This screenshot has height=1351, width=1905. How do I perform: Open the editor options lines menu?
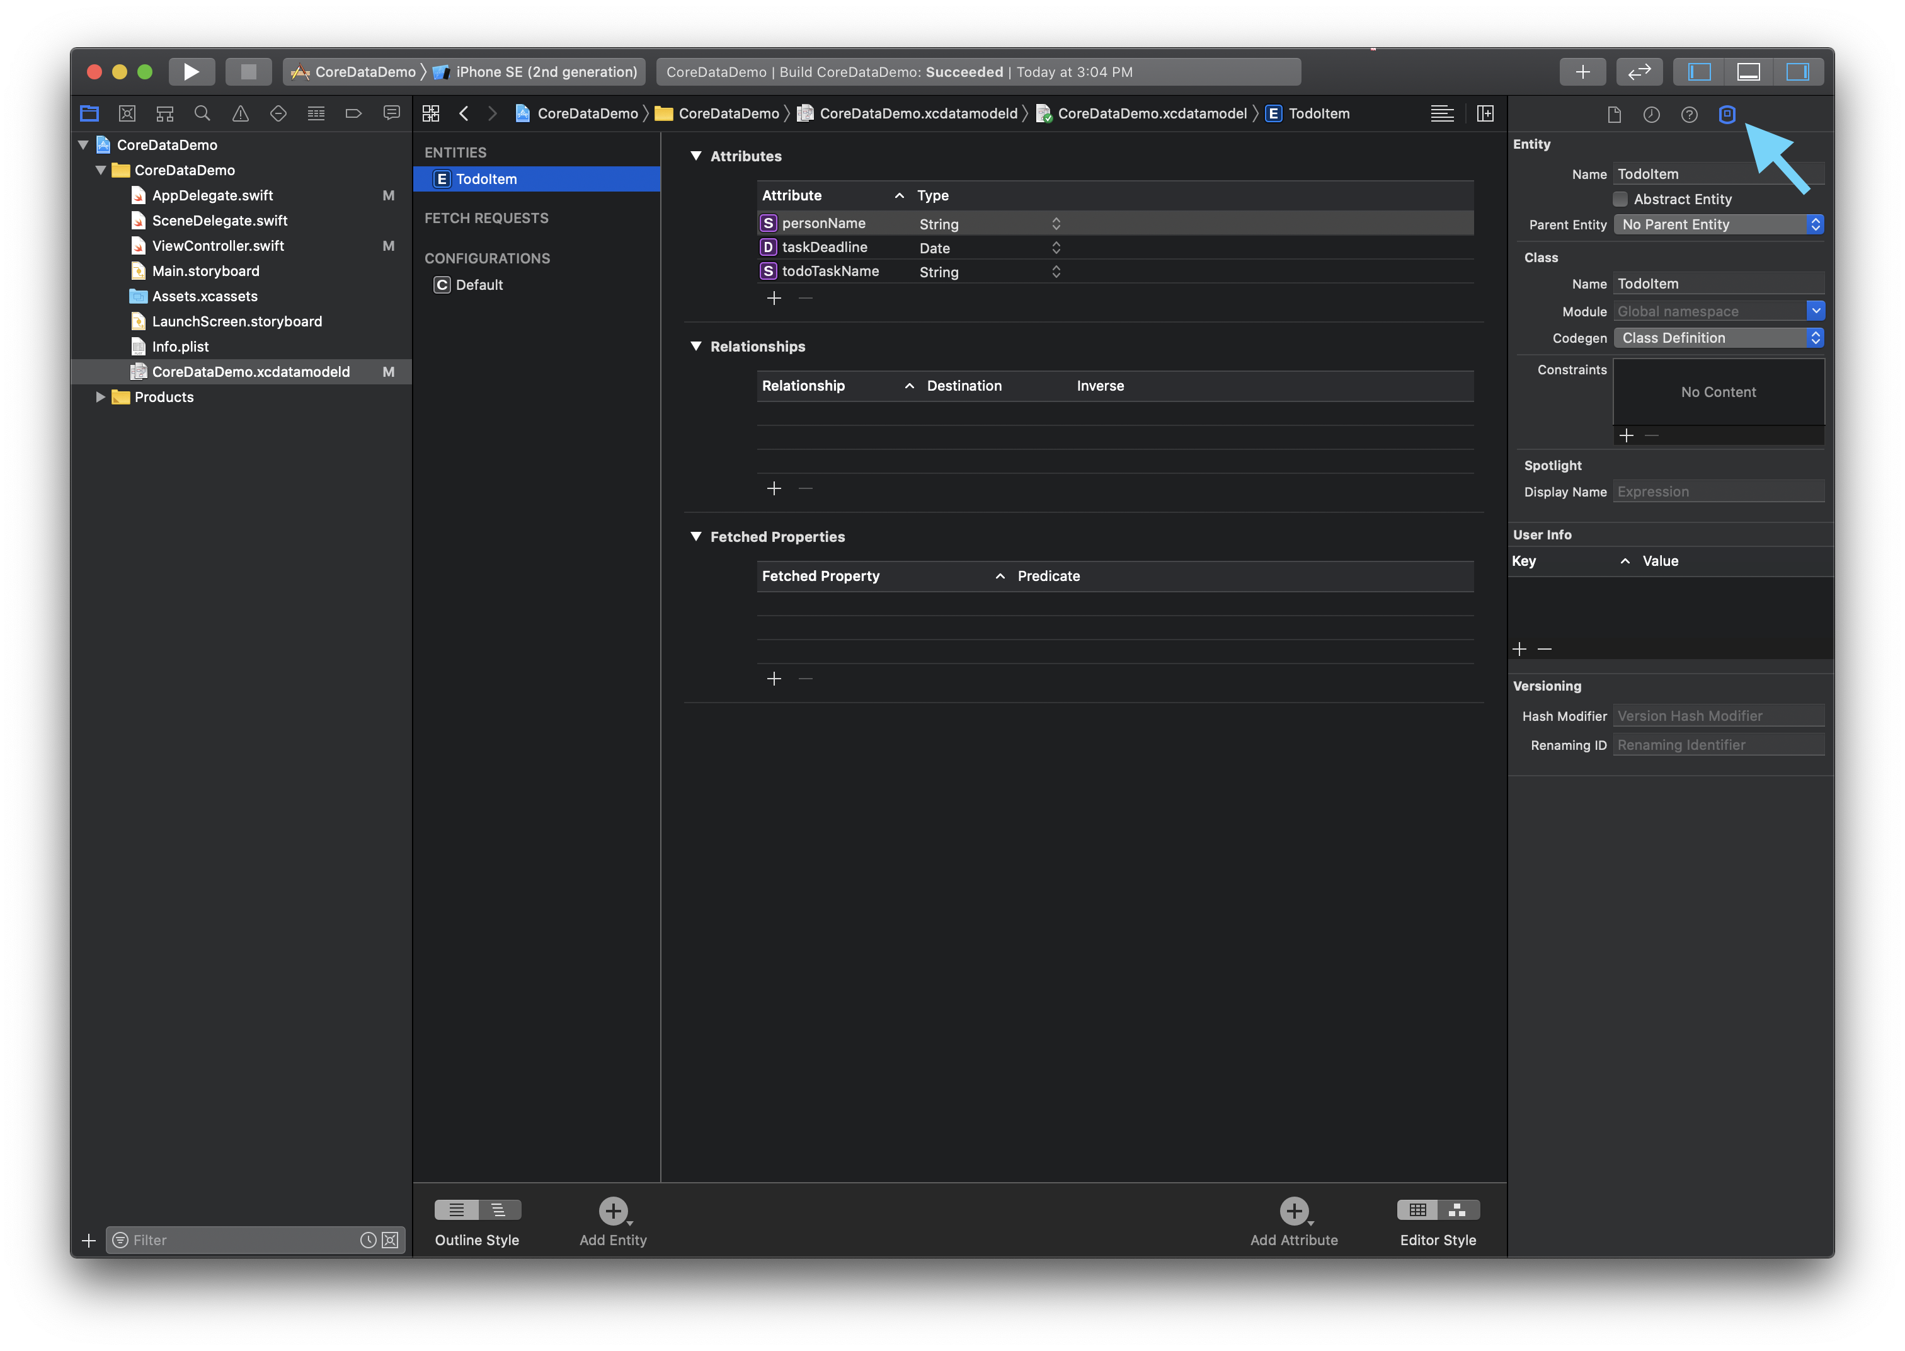1442,113
